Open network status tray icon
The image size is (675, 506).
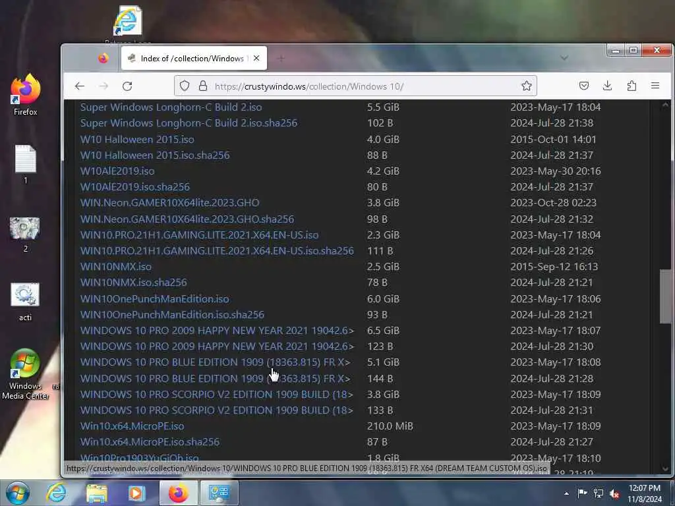[x=599, y=493]
